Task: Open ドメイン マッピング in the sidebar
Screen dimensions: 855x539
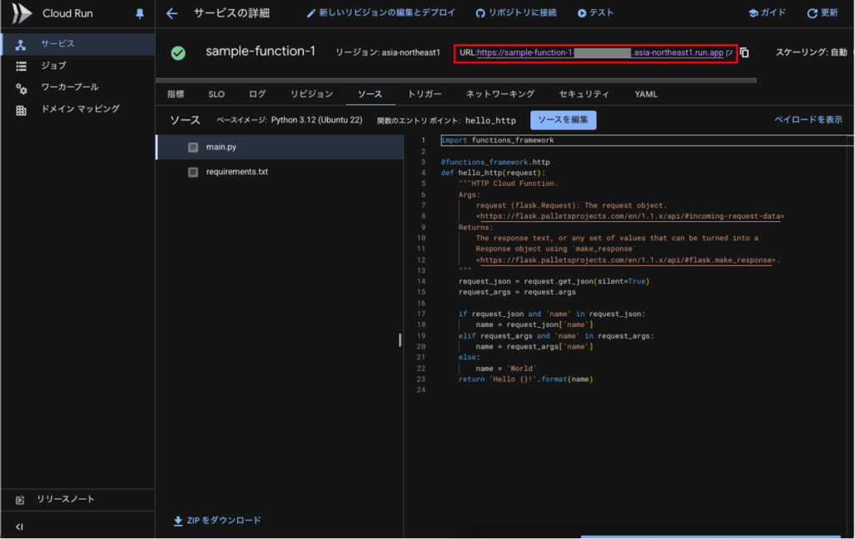Action: [x=78, y=109]
